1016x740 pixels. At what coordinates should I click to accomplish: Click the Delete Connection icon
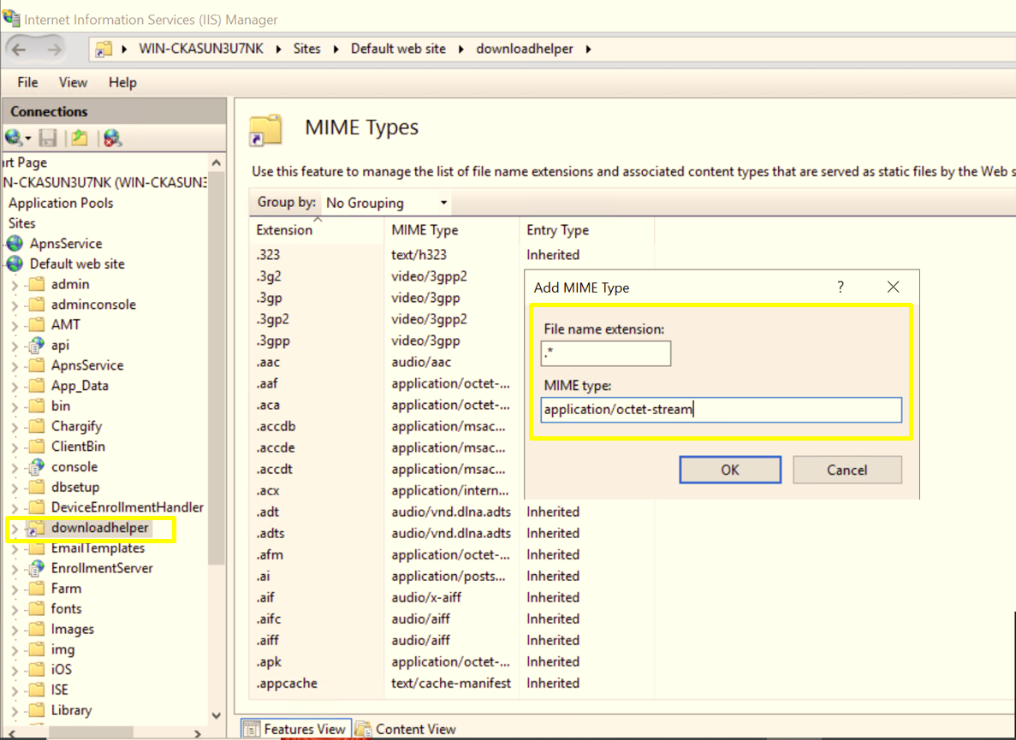(x=112, y=138)
